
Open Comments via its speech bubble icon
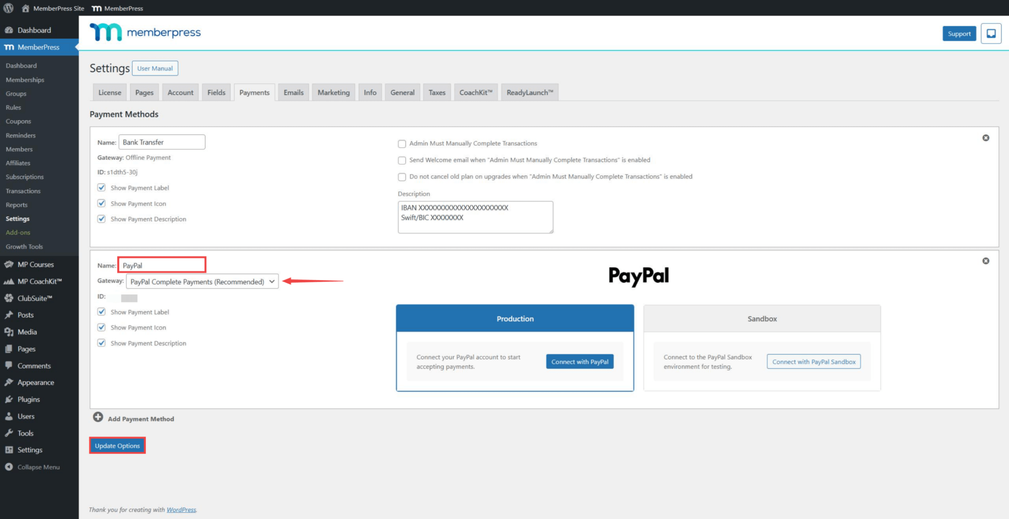coord(9,365)
